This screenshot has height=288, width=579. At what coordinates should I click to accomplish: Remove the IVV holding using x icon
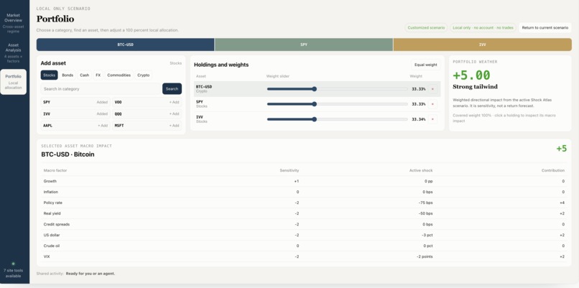(432, 119)
